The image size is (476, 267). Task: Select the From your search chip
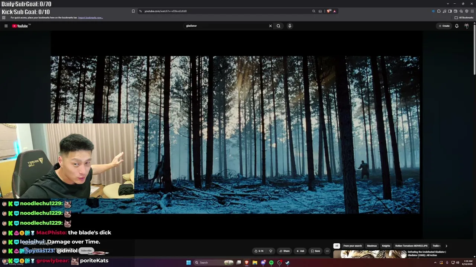pos(353,246)
